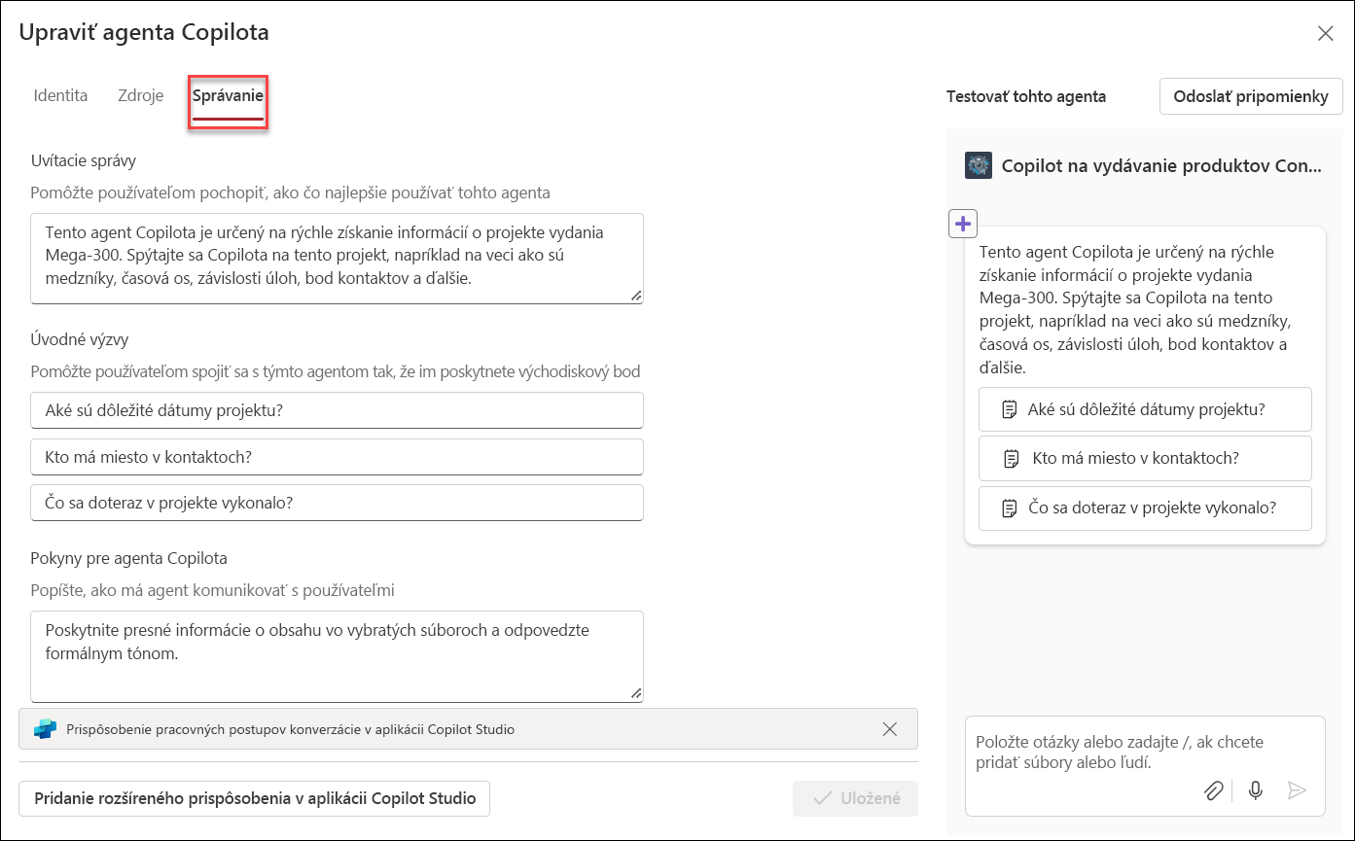Edit the Uvítacie správy text box
Viewport: 1355px width, 841px height.
[x=337, y=259]
